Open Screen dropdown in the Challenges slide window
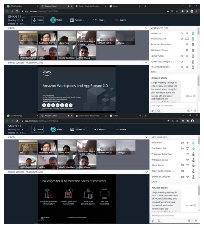Screen dimensions: 204x228 click(x=77, y=130)
